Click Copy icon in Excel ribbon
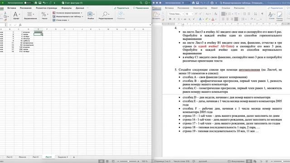 5,16
